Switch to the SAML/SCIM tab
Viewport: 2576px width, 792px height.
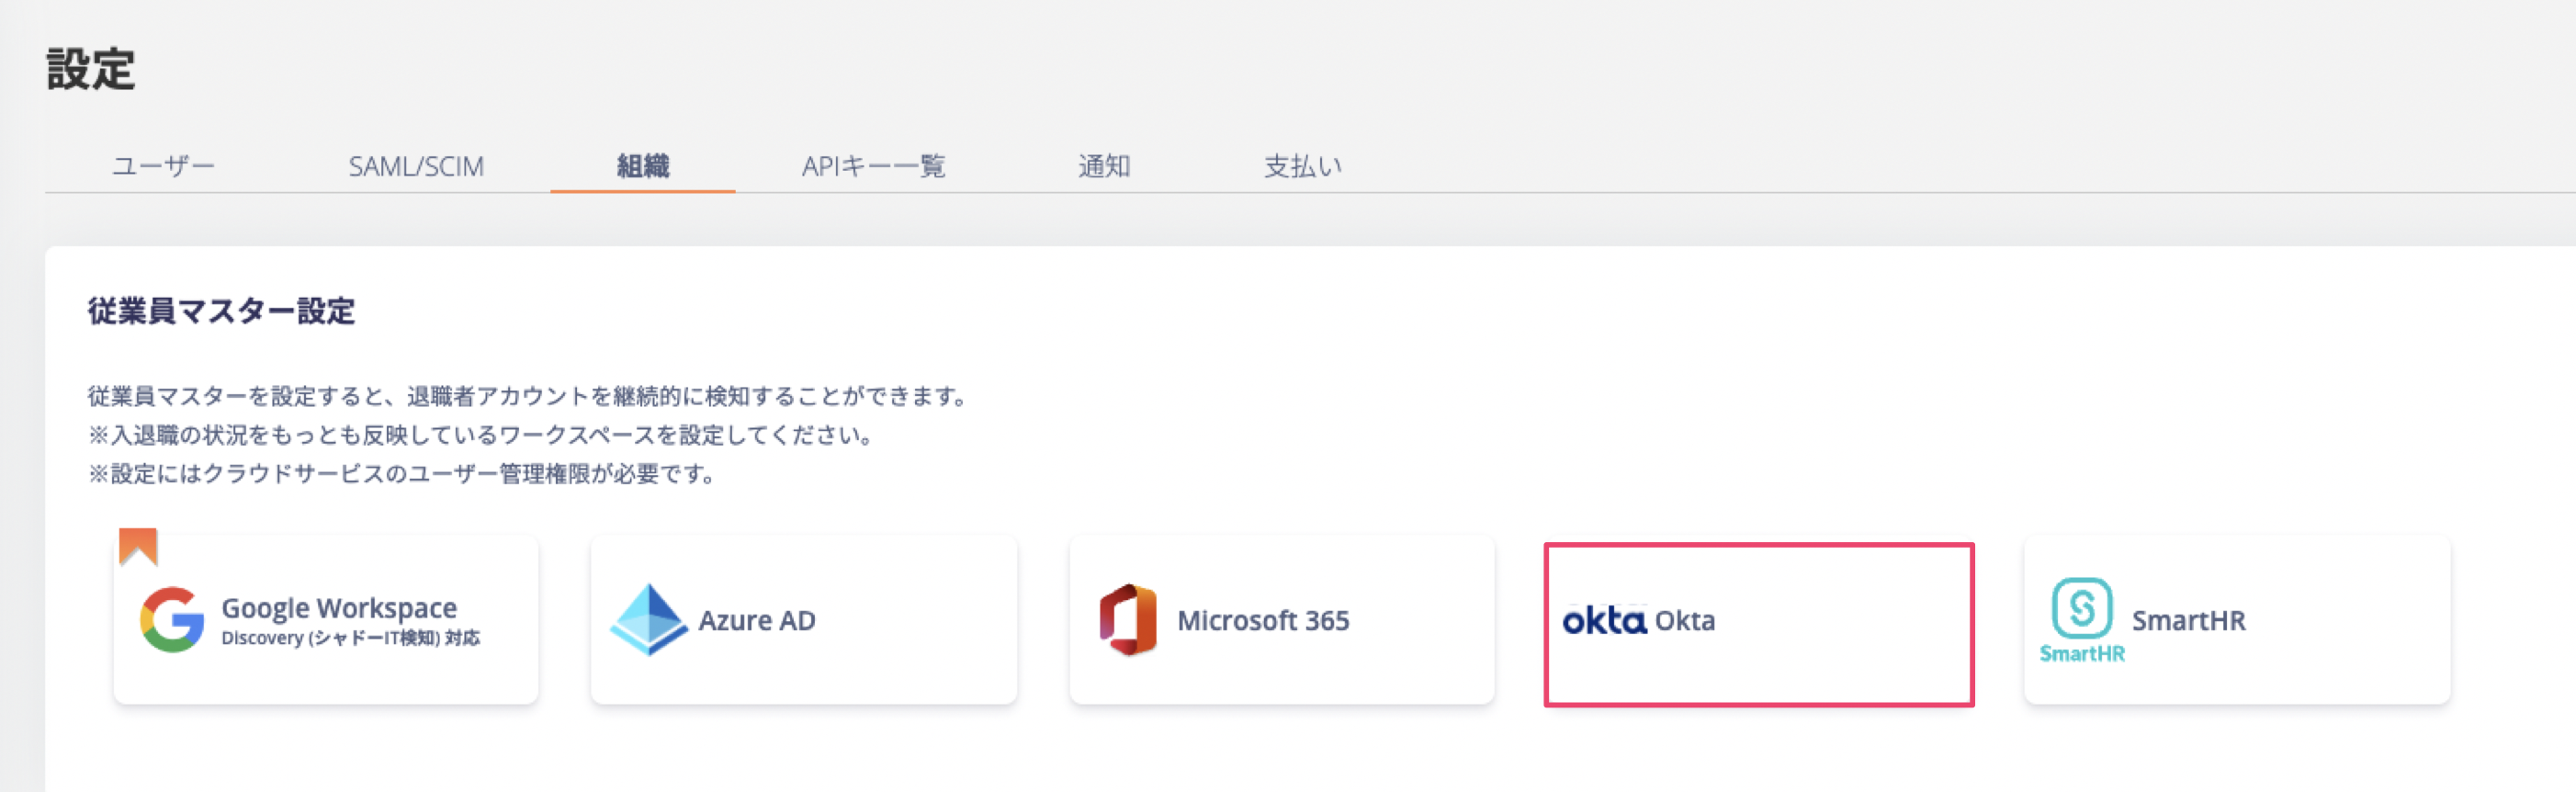[416, 166]
